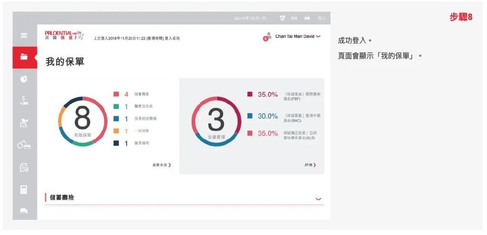487x235 pixels.
Task: Click the 醫療及危疾 legend label
Action: [144, 106]
